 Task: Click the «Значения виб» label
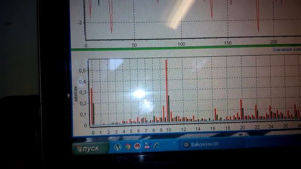286,49
